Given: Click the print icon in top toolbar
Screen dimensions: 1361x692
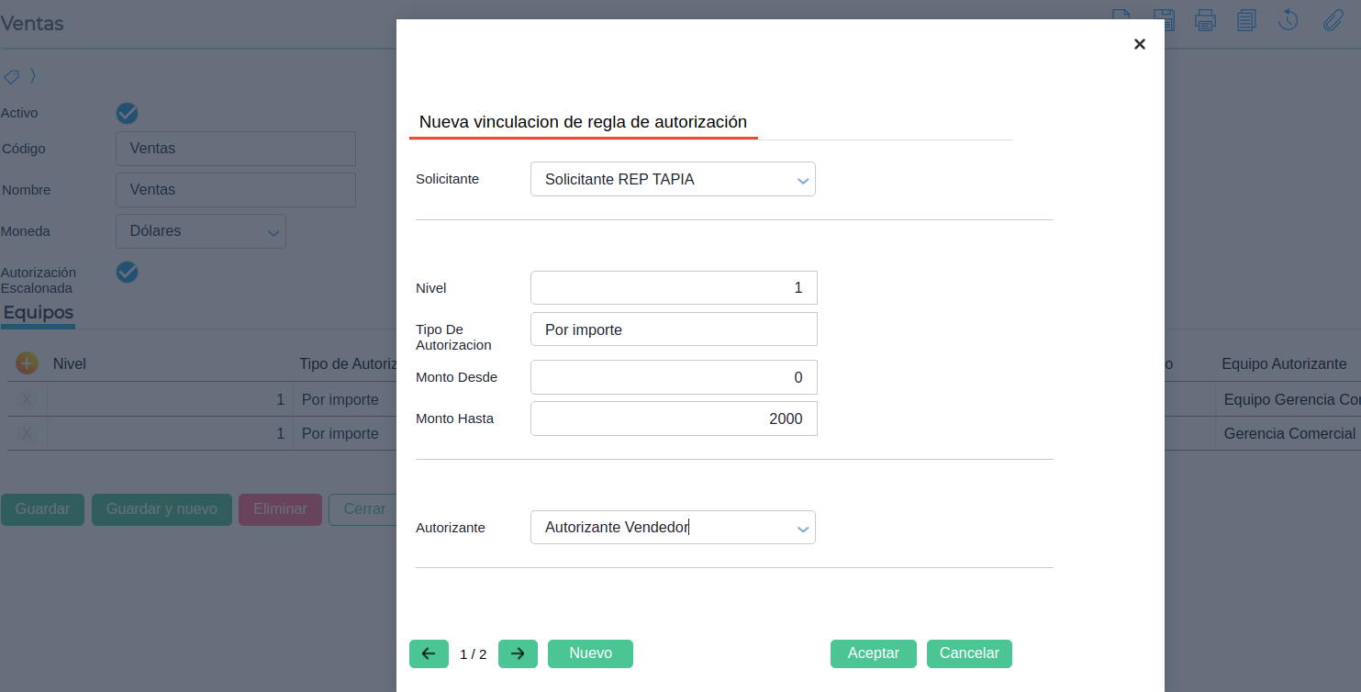Looking at the screenshot, I should pyautogui.click(x=1205, y=19).
